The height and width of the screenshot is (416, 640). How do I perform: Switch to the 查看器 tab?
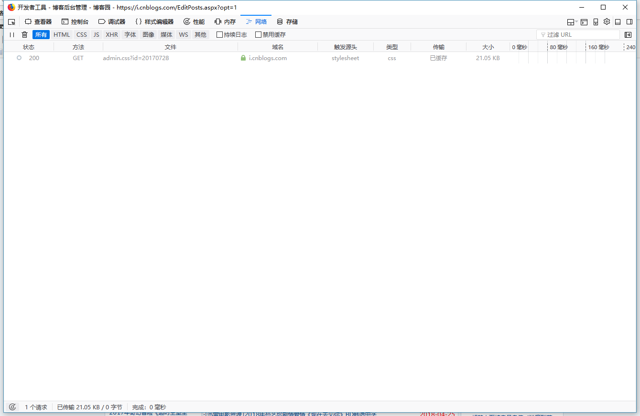pos(38,22)
